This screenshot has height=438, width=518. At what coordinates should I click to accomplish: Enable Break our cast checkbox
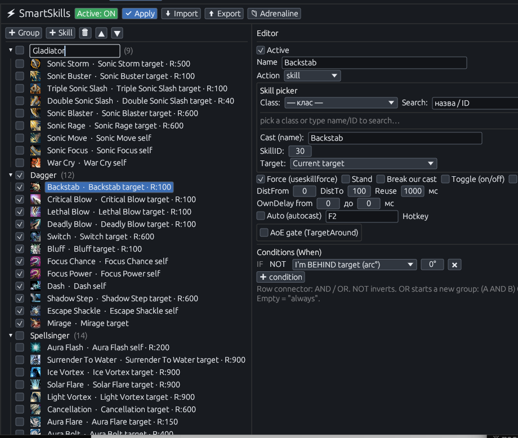click(381, 179)
